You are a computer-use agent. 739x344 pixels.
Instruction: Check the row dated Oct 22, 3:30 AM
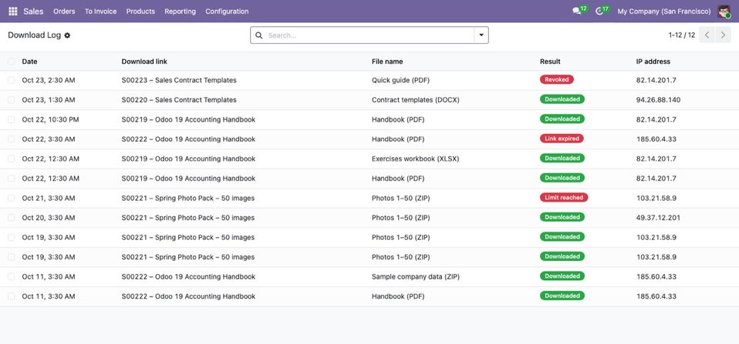[x=12, y=139]
